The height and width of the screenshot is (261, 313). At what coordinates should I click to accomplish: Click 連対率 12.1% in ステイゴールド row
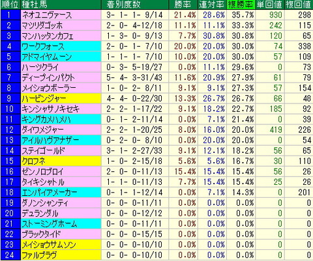tap(214, 150)
